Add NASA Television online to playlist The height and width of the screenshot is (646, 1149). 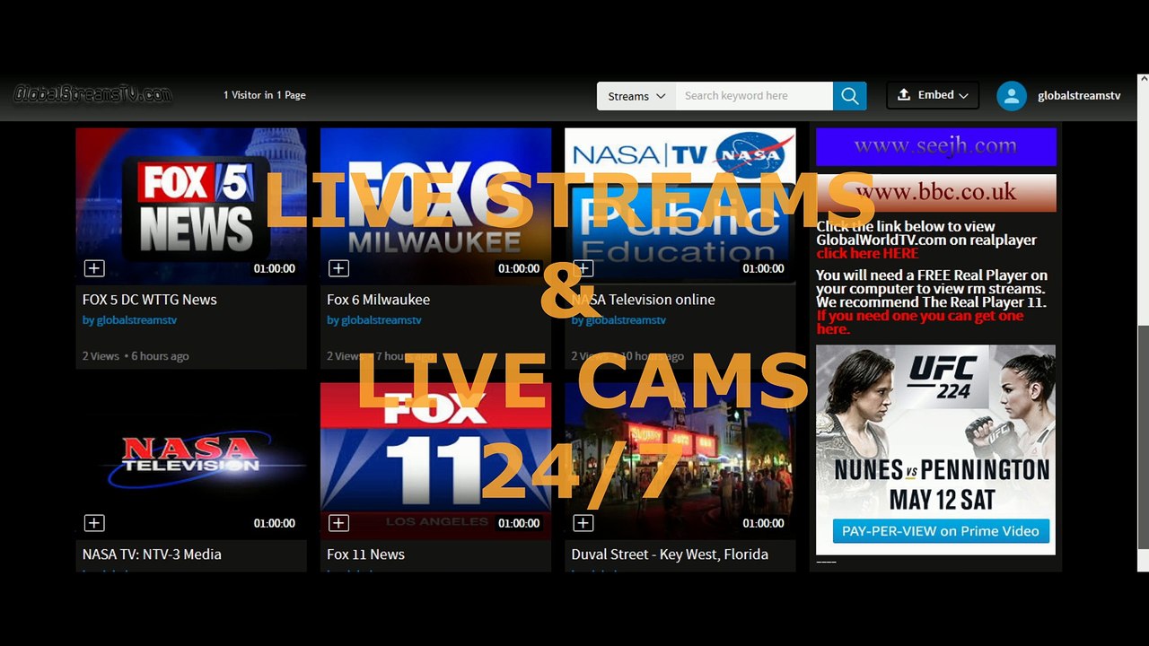click(583, 268)
